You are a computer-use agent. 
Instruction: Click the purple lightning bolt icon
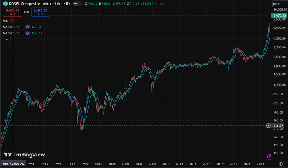click(269, 156)
